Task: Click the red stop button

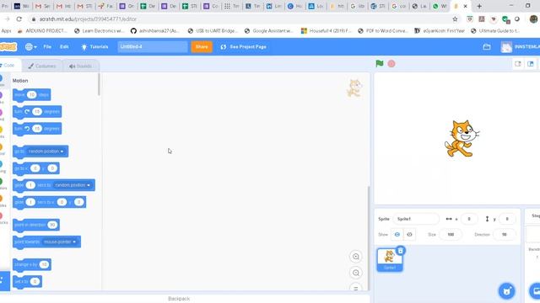Action: (391, 64)
